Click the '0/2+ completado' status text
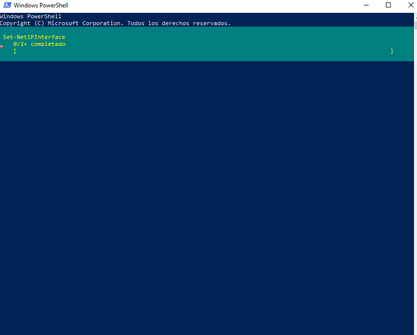The height and width of the screenshot is (335, 417). pyautogui.click(x=39, y=44)
